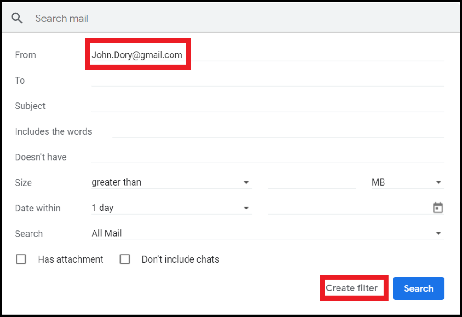Click the 'Has attachment' label text
Viewport: 462px width, 317px height.
pyautogui.click(x=70, y=259)
